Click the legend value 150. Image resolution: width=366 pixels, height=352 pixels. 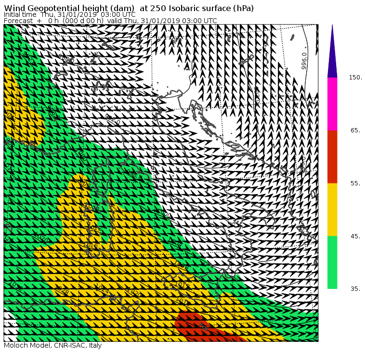click(x=355, y=78)
